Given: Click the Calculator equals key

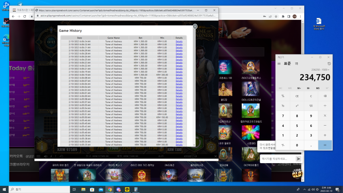Looking at the screenshot, I should [x=325, y=145].
